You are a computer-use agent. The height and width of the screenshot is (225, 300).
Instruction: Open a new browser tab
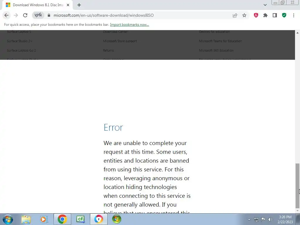pos(79,5)
